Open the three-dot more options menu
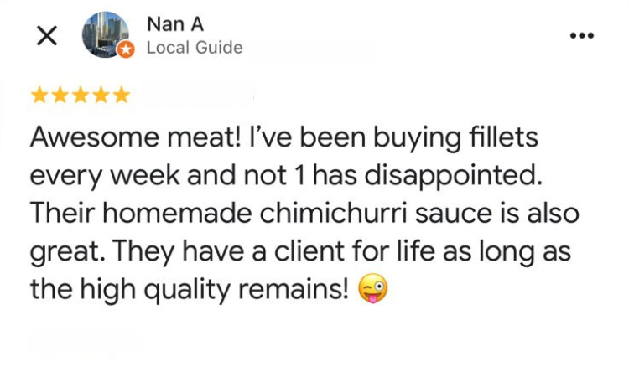 click(581, 36)
